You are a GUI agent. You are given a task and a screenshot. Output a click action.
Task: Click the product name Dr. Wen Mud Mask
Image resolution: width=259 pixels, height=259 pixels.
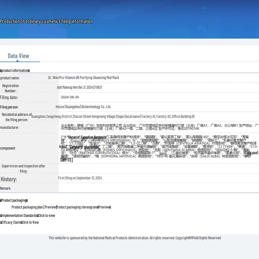pos(84,78)
